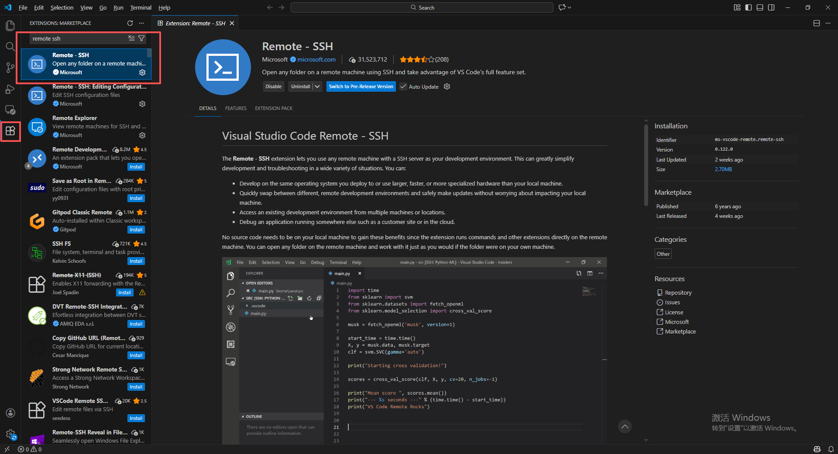
Task: Open the Search view in activity bar
Action: point(10,47)
